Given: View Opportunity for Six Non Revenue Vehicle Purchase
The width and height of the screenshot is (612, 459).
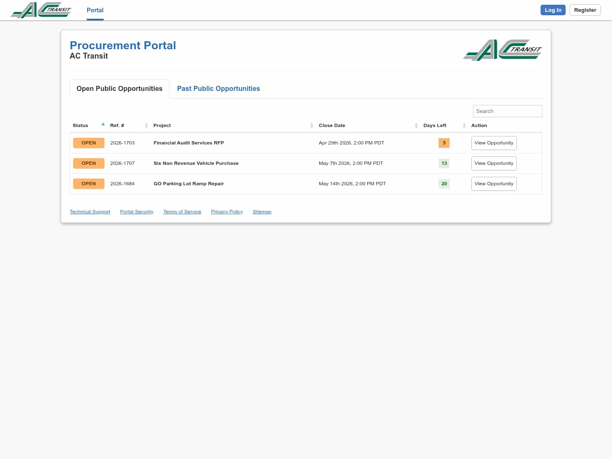Looking at the screenshot, I should point(494,164).
